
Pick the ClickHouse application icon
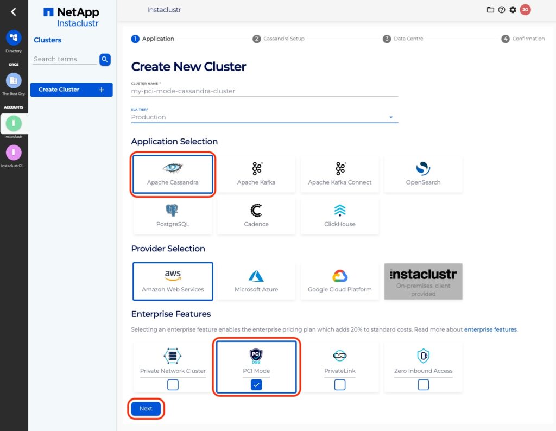click(339, 211)
